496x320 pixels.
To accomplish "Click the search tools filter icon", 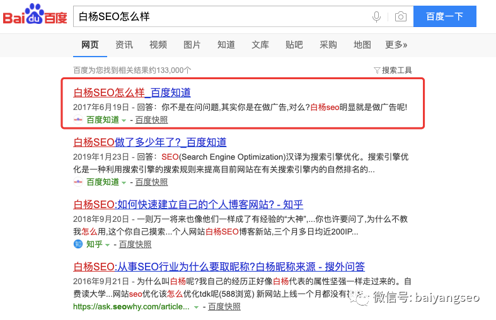I will click(x=377, y=70).
